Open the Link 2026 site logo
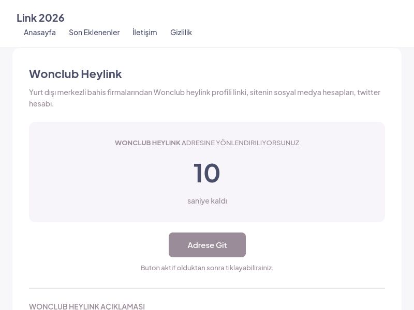Screen dimensions: 414x310 (40, 18)
